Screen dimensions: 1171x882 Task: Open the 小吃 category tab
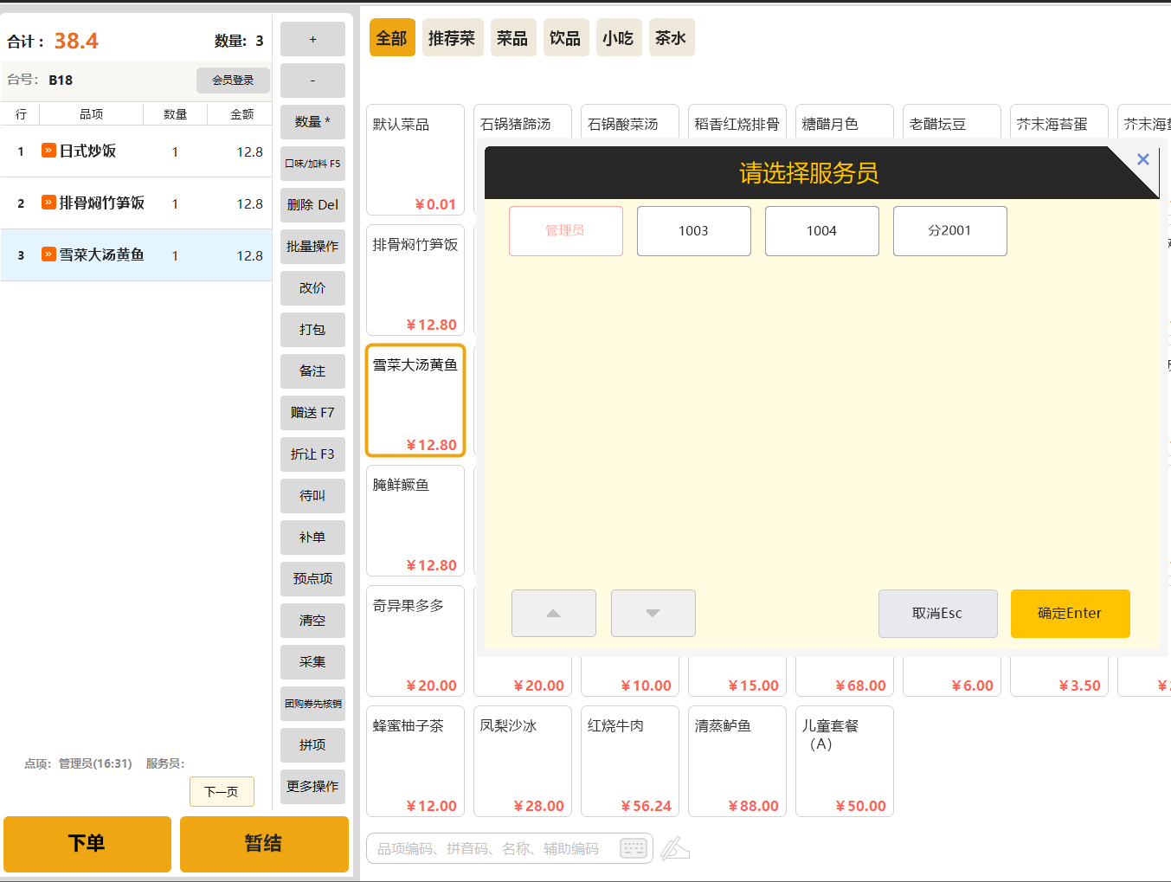click(x=619, y=38)
